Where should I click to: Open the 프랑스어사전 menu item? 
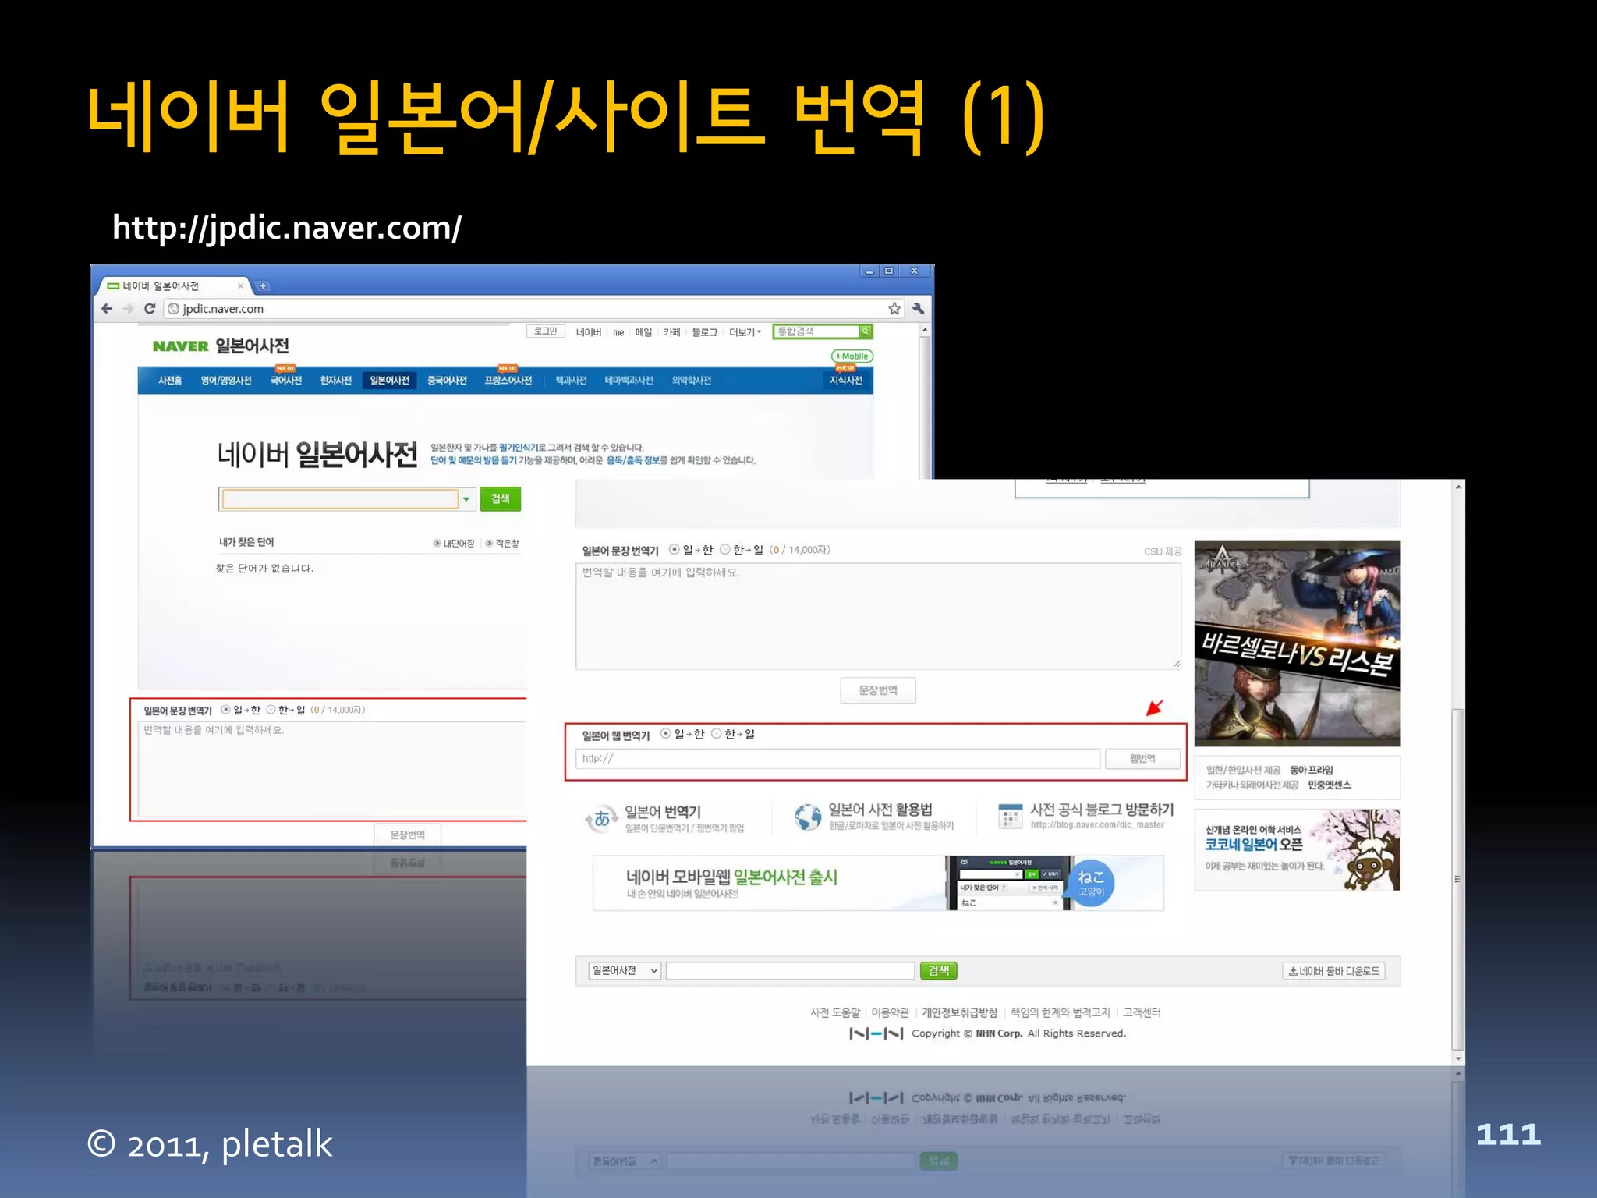[x=508, y=381]
